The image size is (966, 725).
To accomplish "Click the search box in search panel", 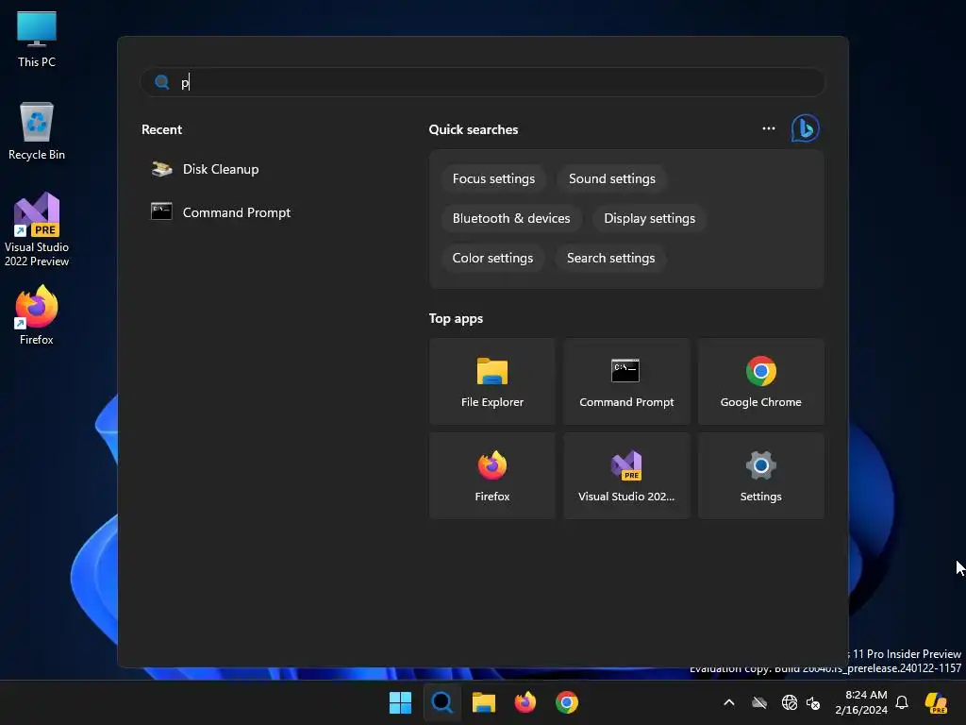I will point(483,82).
